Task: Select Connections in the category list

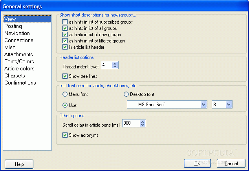Action: tap(19, 40)
